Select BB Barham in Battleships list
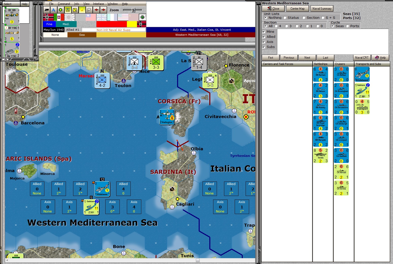The image size is (393, 264). pos(321,74)
